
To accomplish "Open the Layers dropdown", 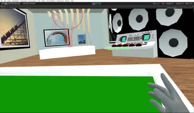I will [x=179, y=4].
